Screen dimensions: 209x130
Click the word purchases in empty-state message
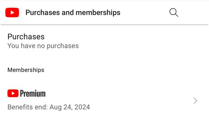click(x=63, y=46)
